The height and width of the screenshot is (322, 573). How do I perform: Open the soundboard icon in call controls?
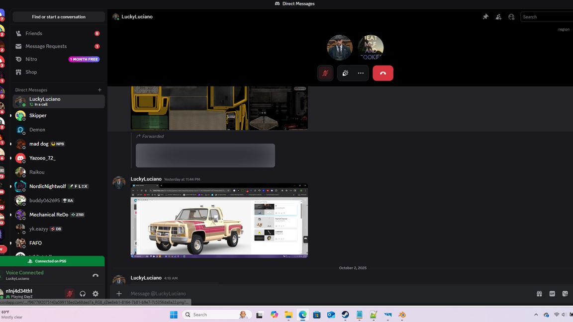coord(346,73)
